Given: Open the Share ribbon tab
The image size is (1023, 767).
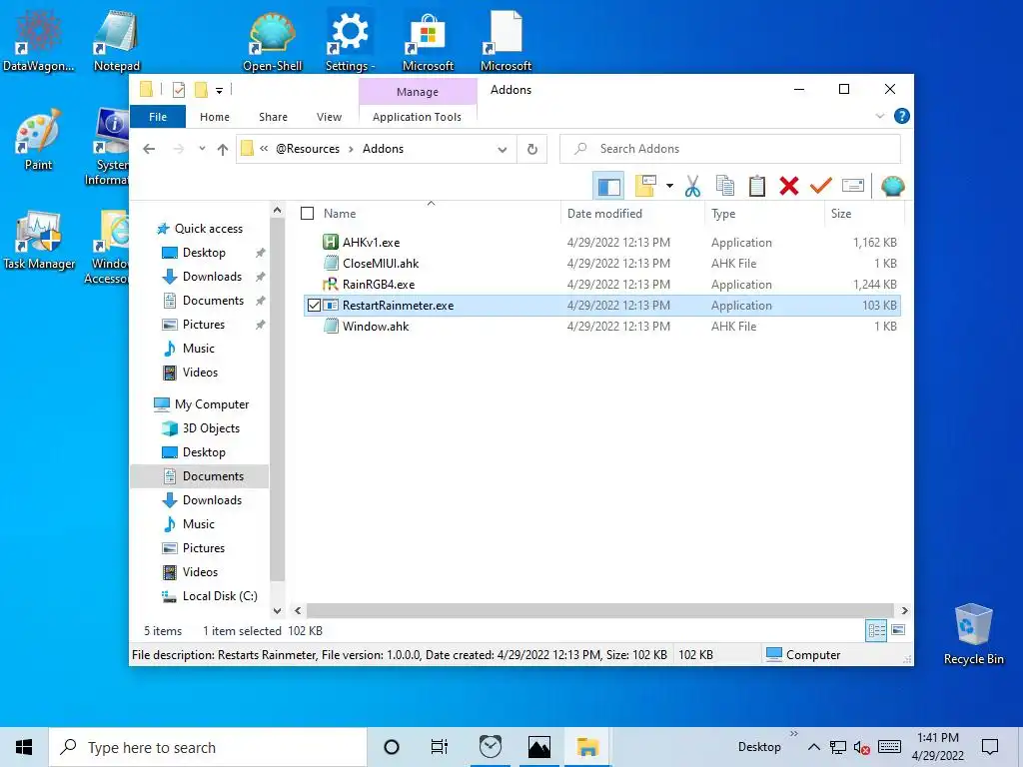Looking at the screenshot, I should [x=273, y=117].
